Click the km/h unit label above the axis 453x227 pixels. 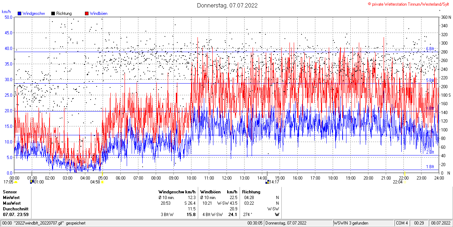[6, 11]
